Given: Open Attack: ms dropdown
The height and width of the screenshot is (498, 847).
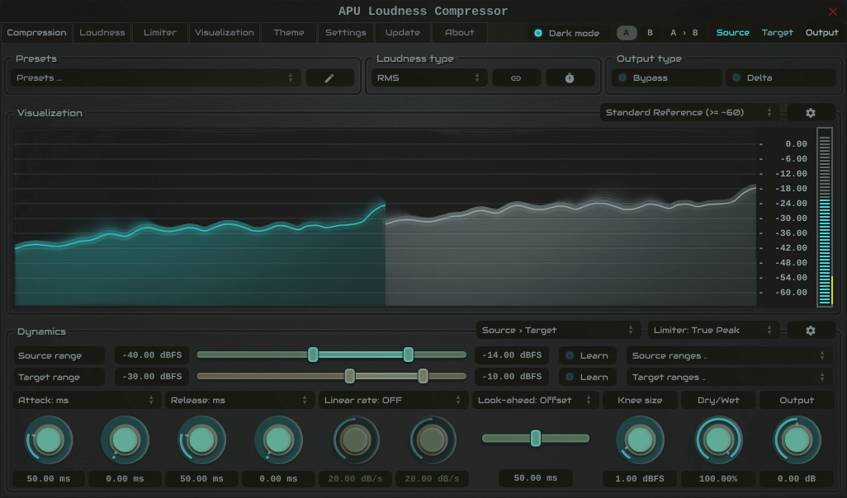Looking at the screenshot, I should 86,401.
